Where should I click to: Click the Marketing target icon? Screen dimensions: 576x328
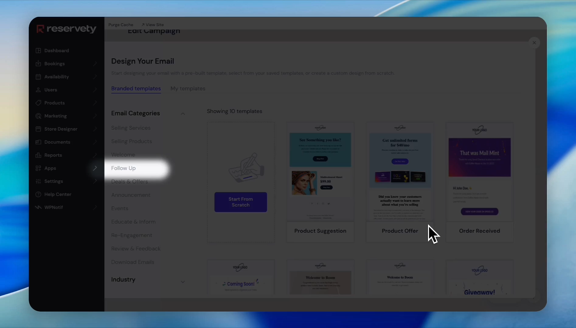tap(38, 116)
